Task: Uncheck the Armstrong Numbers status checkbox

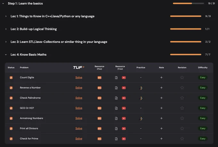Action: (11, 118)
